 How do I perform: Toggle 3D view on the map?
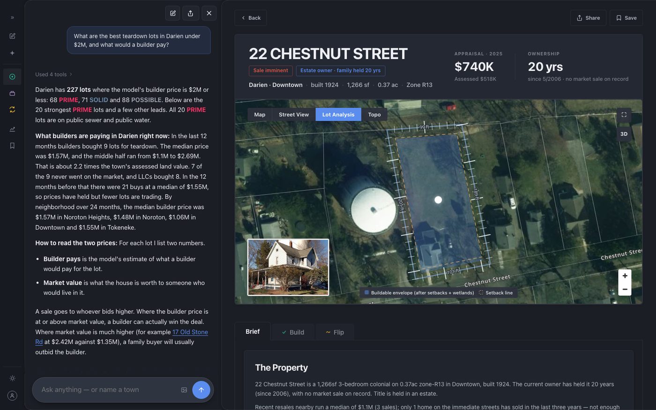click(x=624, y=134)
